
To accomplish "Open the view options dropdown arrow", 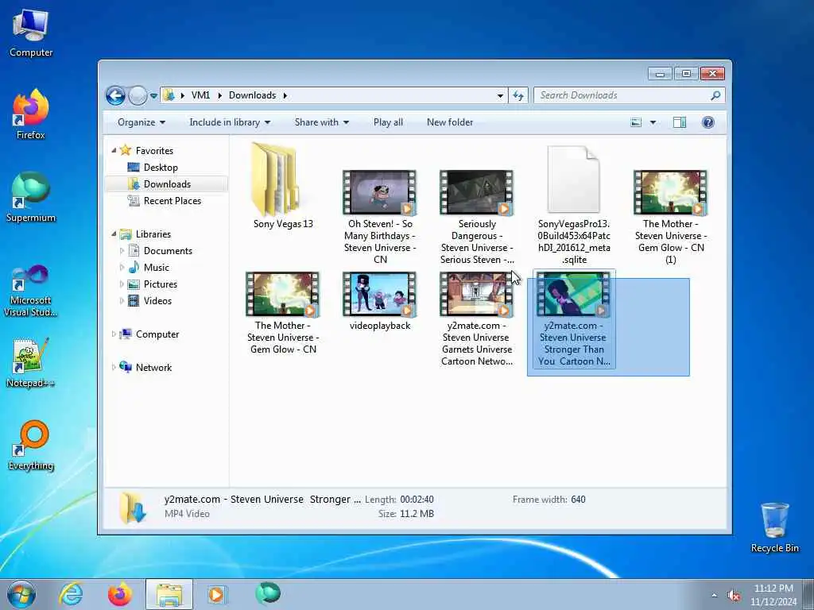I will [653, 122].
